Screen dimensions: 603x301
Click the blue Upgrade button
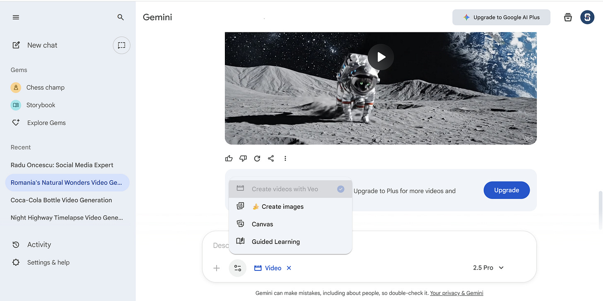[507, 190]
